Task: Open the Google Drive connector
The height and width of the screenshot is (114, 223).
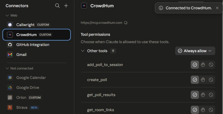Action: click(36, 87)
